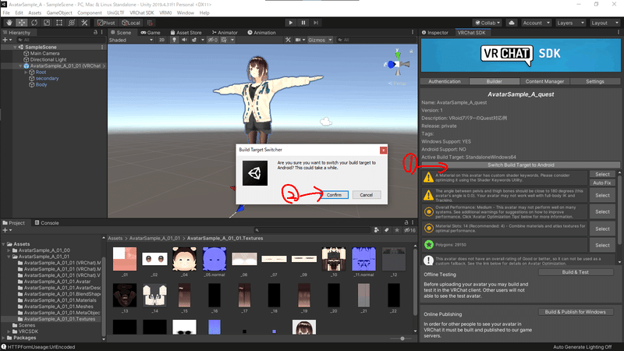Open the cloud services icon
The image size is (624, 351).
512,23
